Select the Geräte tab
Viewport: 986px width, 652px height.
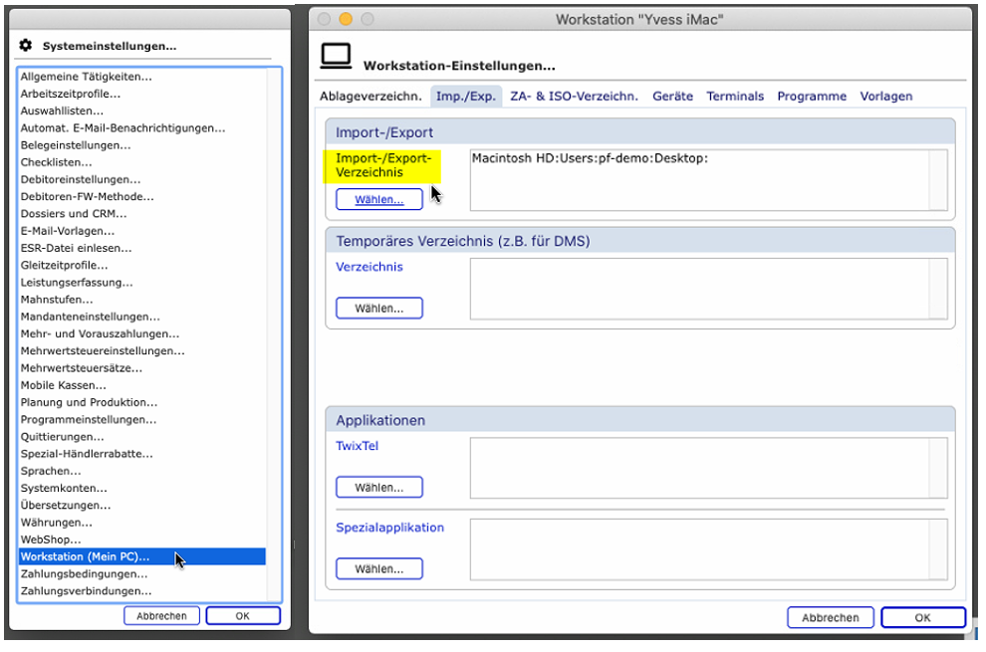point(672,97)
